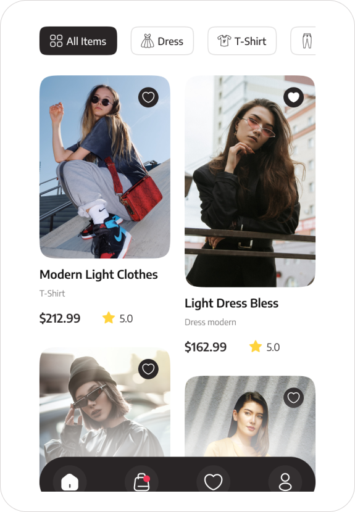Open the Light Dress Bless product title
Screen dimensions: 355x512
tap(232, 303)
